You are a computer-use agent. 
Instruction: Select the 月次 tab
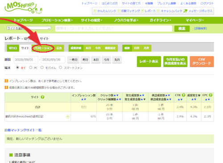tap(146, 48)
